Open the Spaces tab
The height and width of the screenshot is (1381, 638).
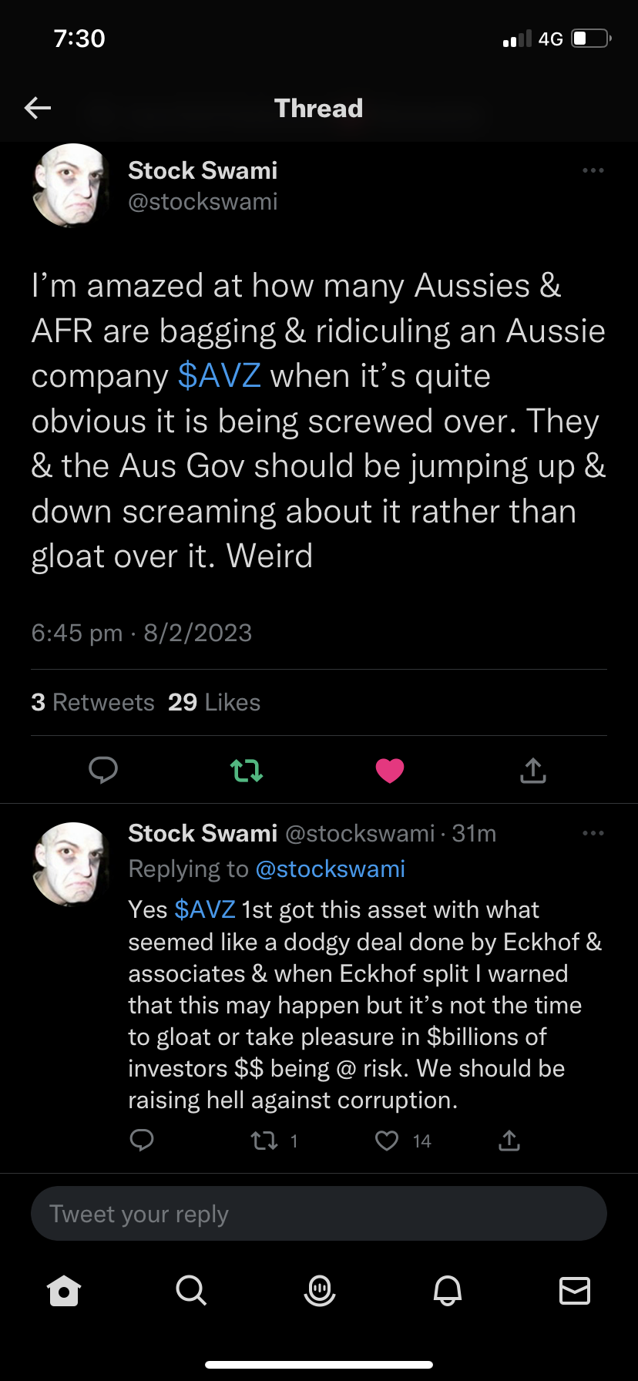[319, 1290]
